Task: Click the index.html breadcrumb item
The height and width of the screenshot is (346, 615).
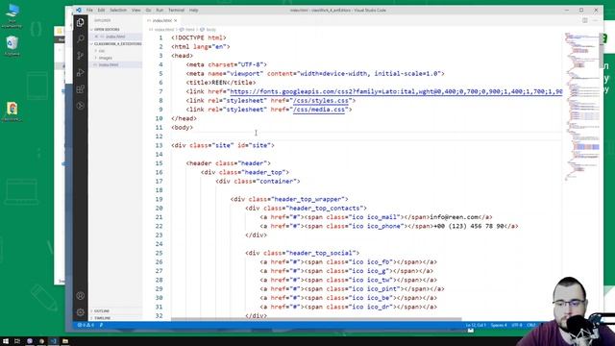Action: [x=164, y=30]
